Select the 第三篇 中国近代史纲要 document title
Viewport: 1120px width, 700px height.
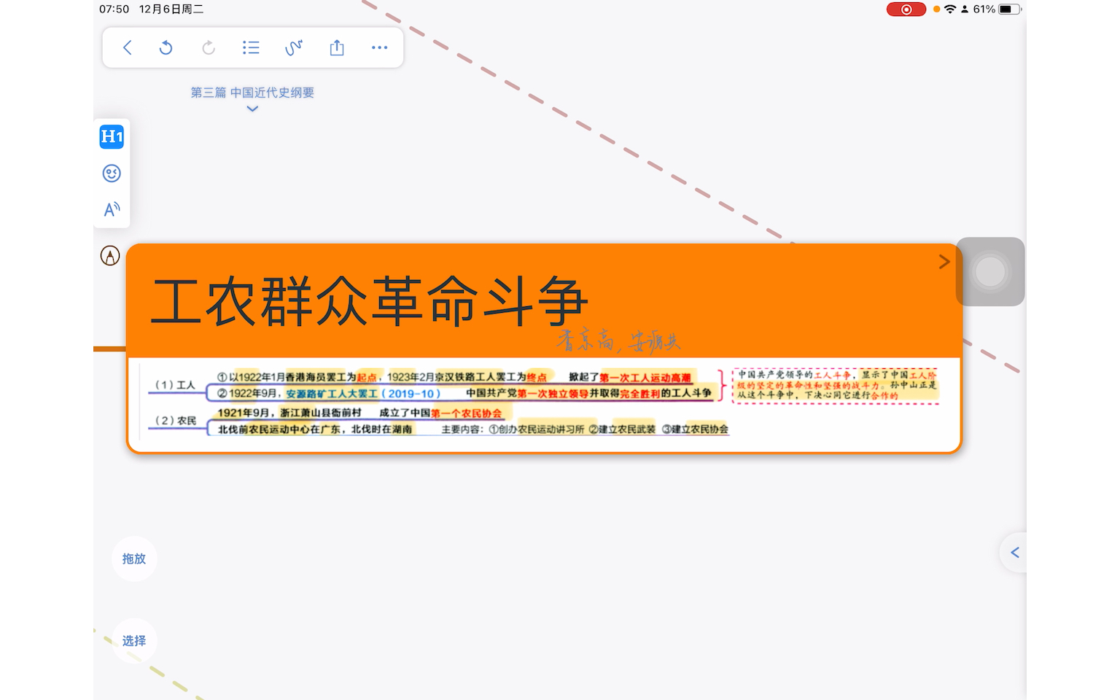click(252, 93)
